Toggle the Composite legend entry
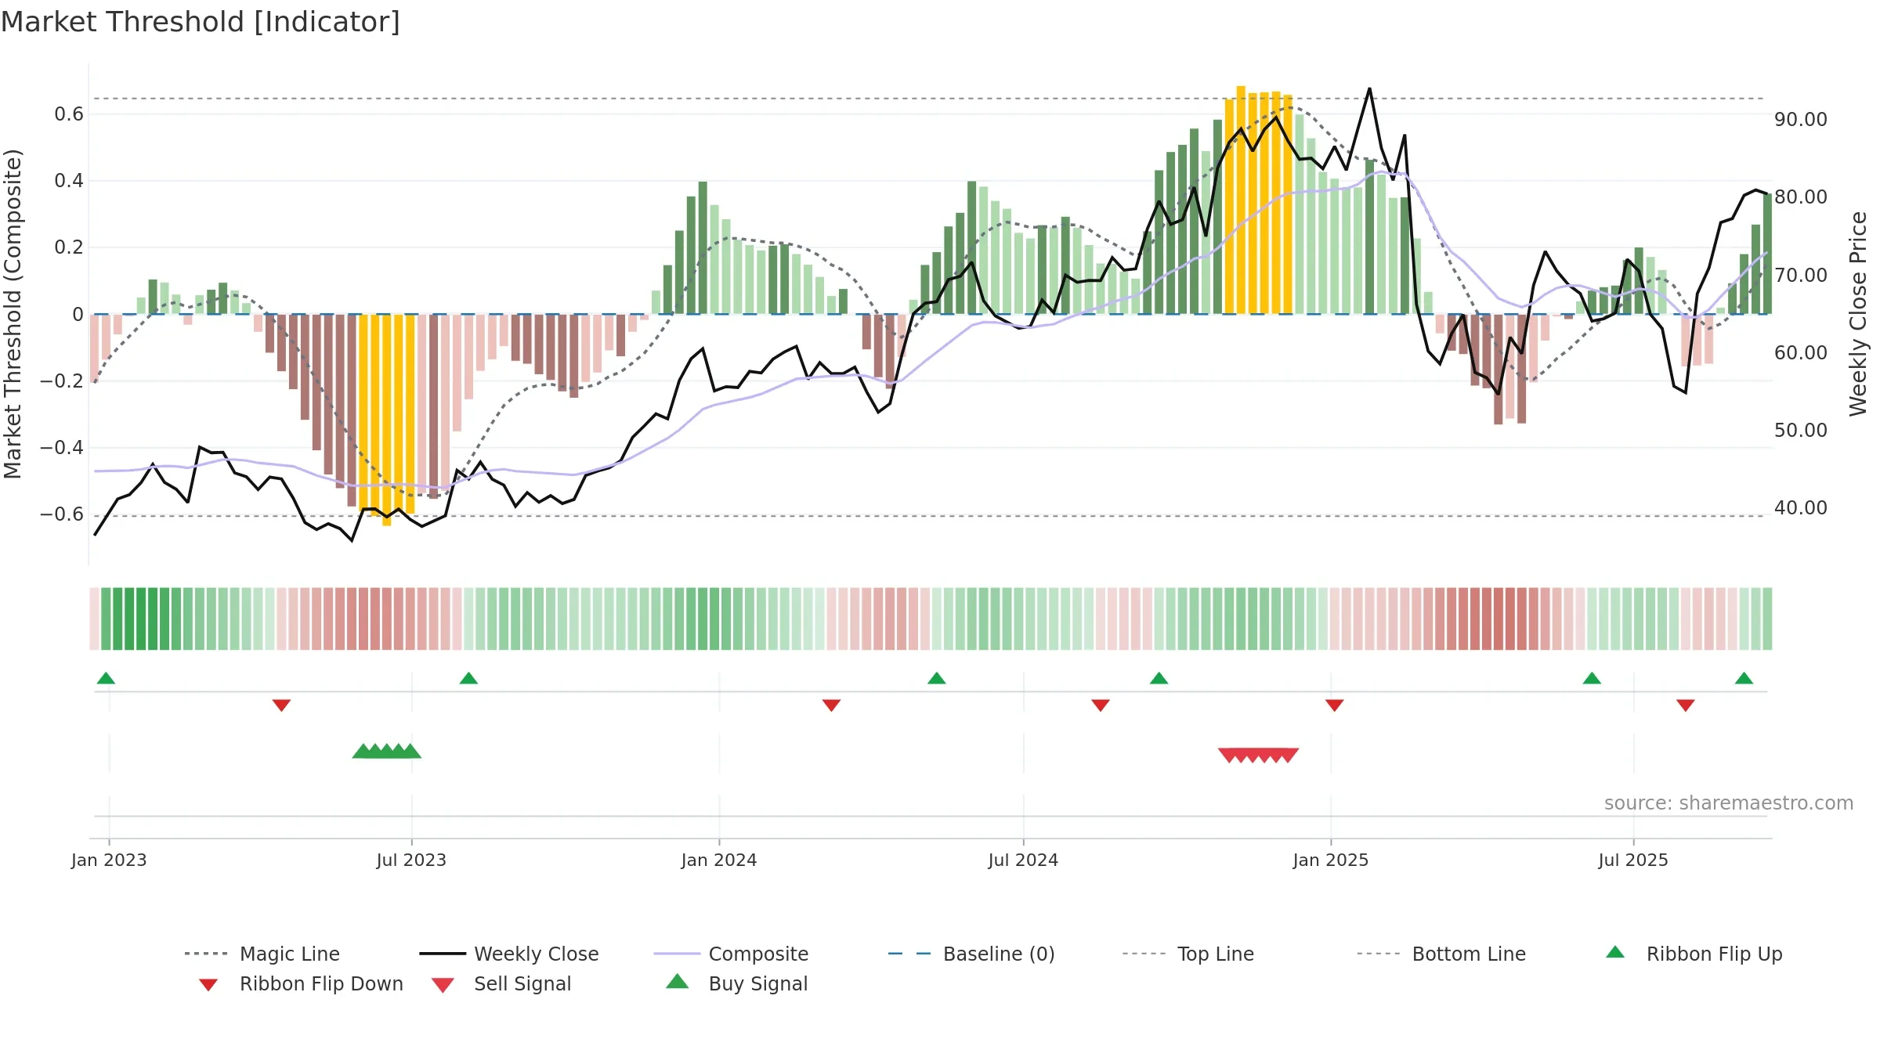The image size is (1880, 1057). tap(731, 954)
